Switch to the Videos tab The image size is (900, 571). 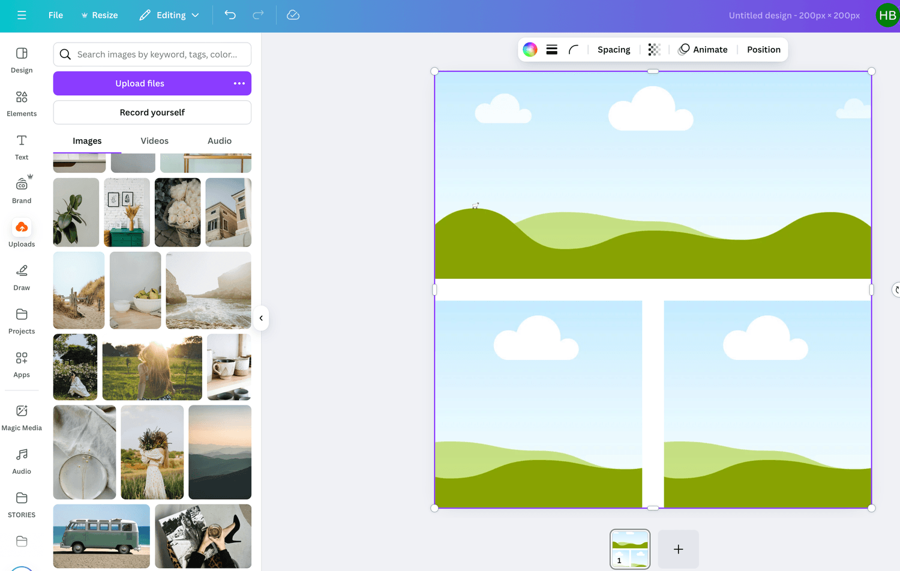tap(154, 141)
